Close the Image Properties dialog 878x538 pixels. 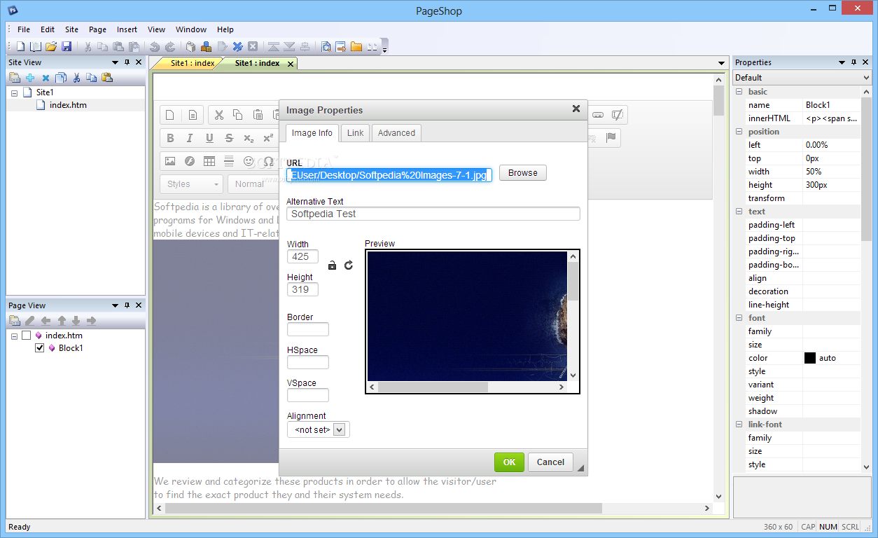point(576,109)
